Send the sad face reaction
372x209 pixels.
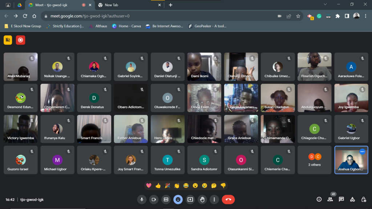[x=205, y=185]
